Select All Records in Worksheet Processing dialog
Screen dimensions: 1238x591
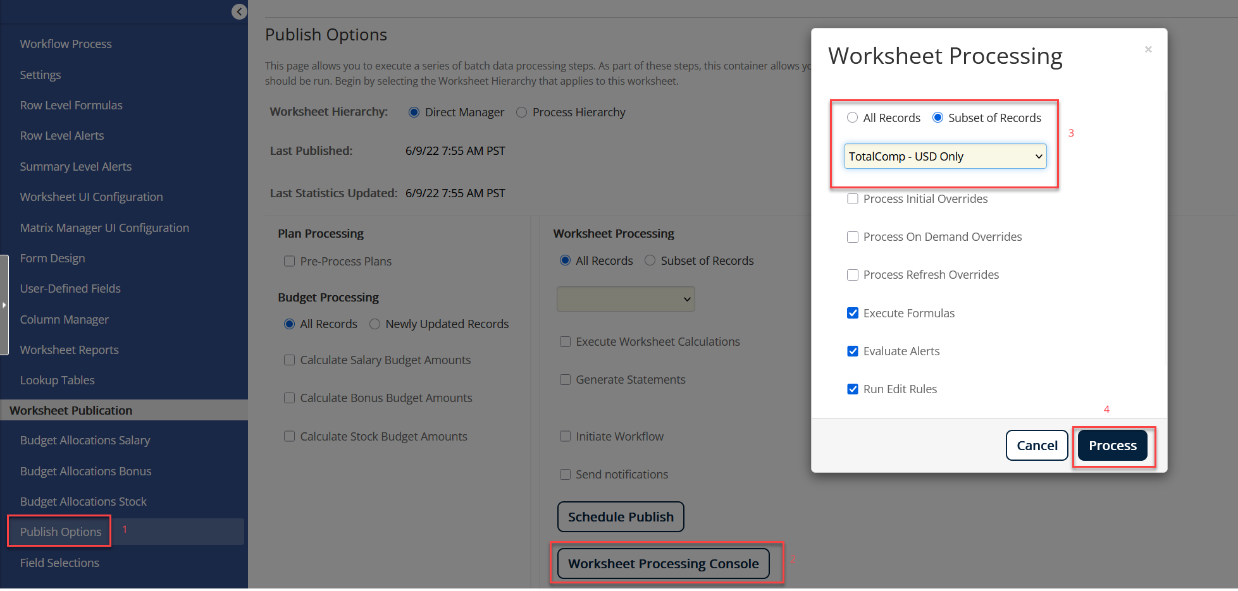click(852, 118)
